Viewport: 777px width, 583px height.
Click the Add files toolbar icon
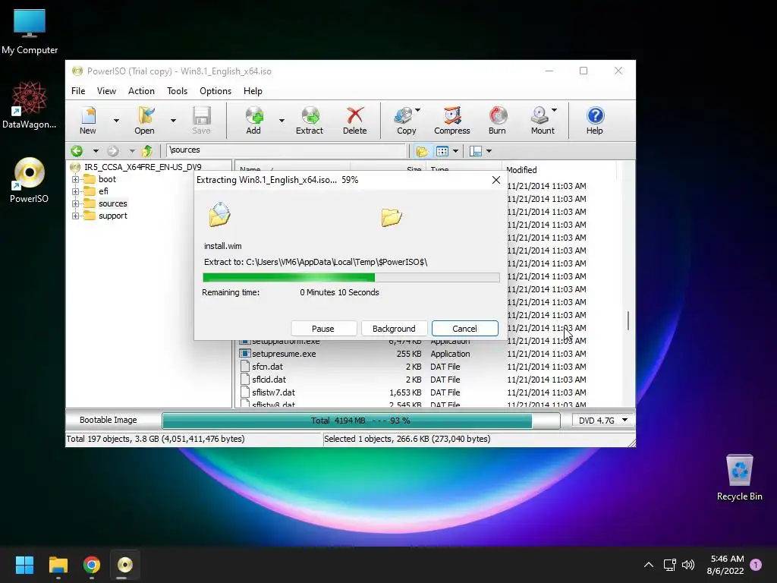coord(253,120)
